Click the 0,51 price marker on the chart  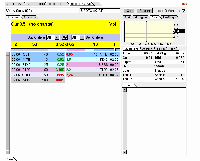pyautogui.click(x=179, y=31)
